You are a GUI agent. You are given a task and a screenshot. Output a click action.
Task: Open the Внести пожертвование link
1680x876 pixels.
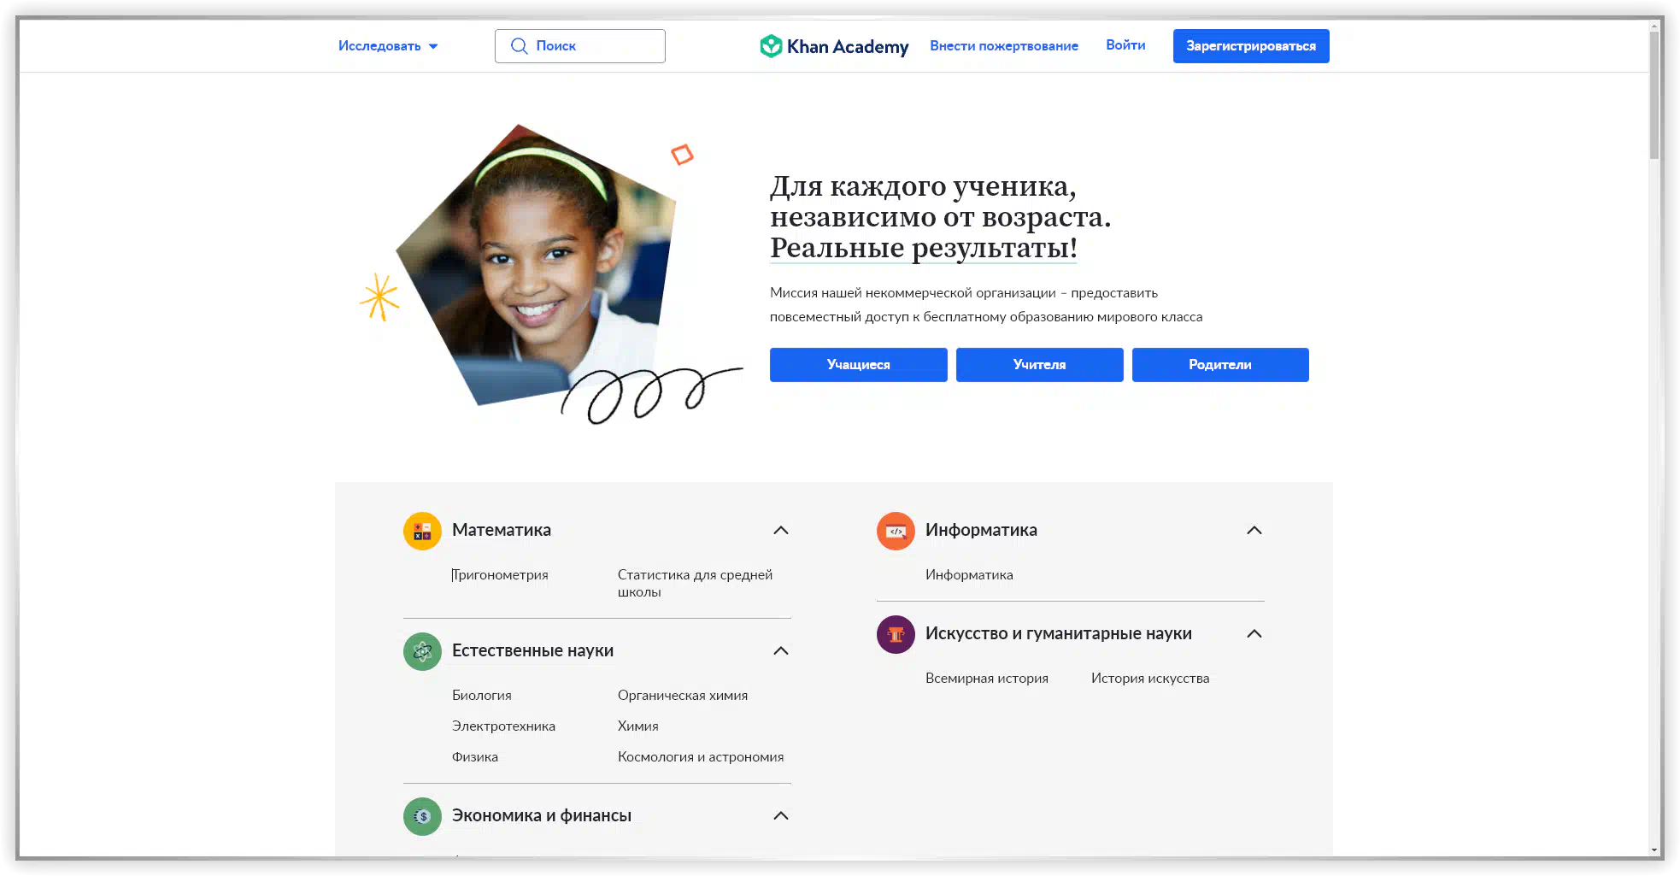point(1004,46)
